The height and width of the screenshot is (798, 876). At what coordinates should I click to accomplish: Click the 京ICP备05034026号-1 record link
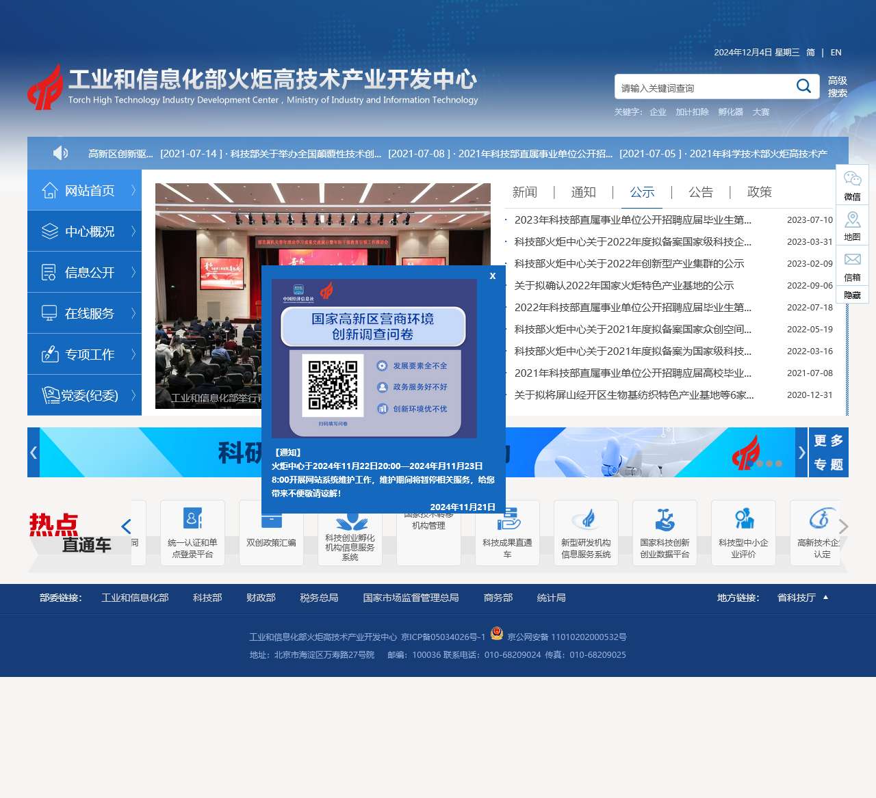(x=443, y=637)
